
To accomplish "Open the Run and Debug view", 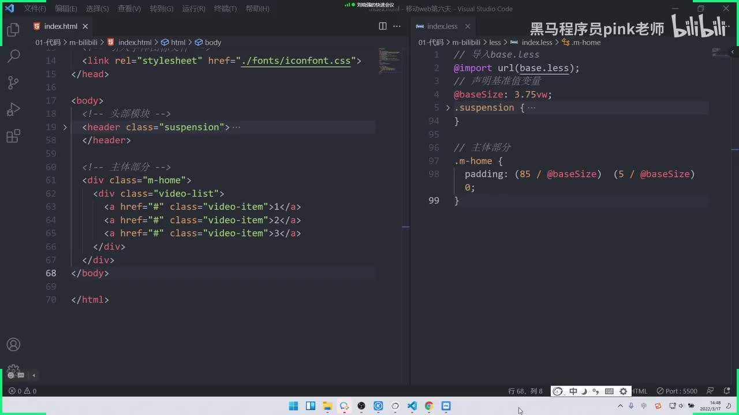I will pos(13,110).
